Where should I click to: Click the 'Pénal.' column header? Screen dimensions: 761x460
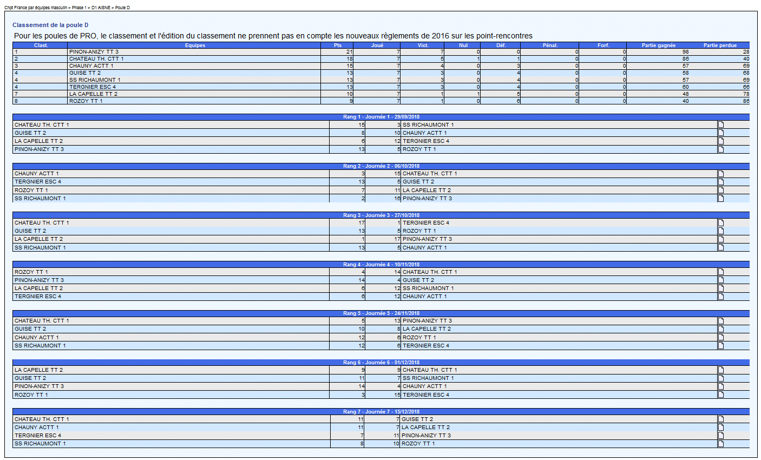click(550, 45)
